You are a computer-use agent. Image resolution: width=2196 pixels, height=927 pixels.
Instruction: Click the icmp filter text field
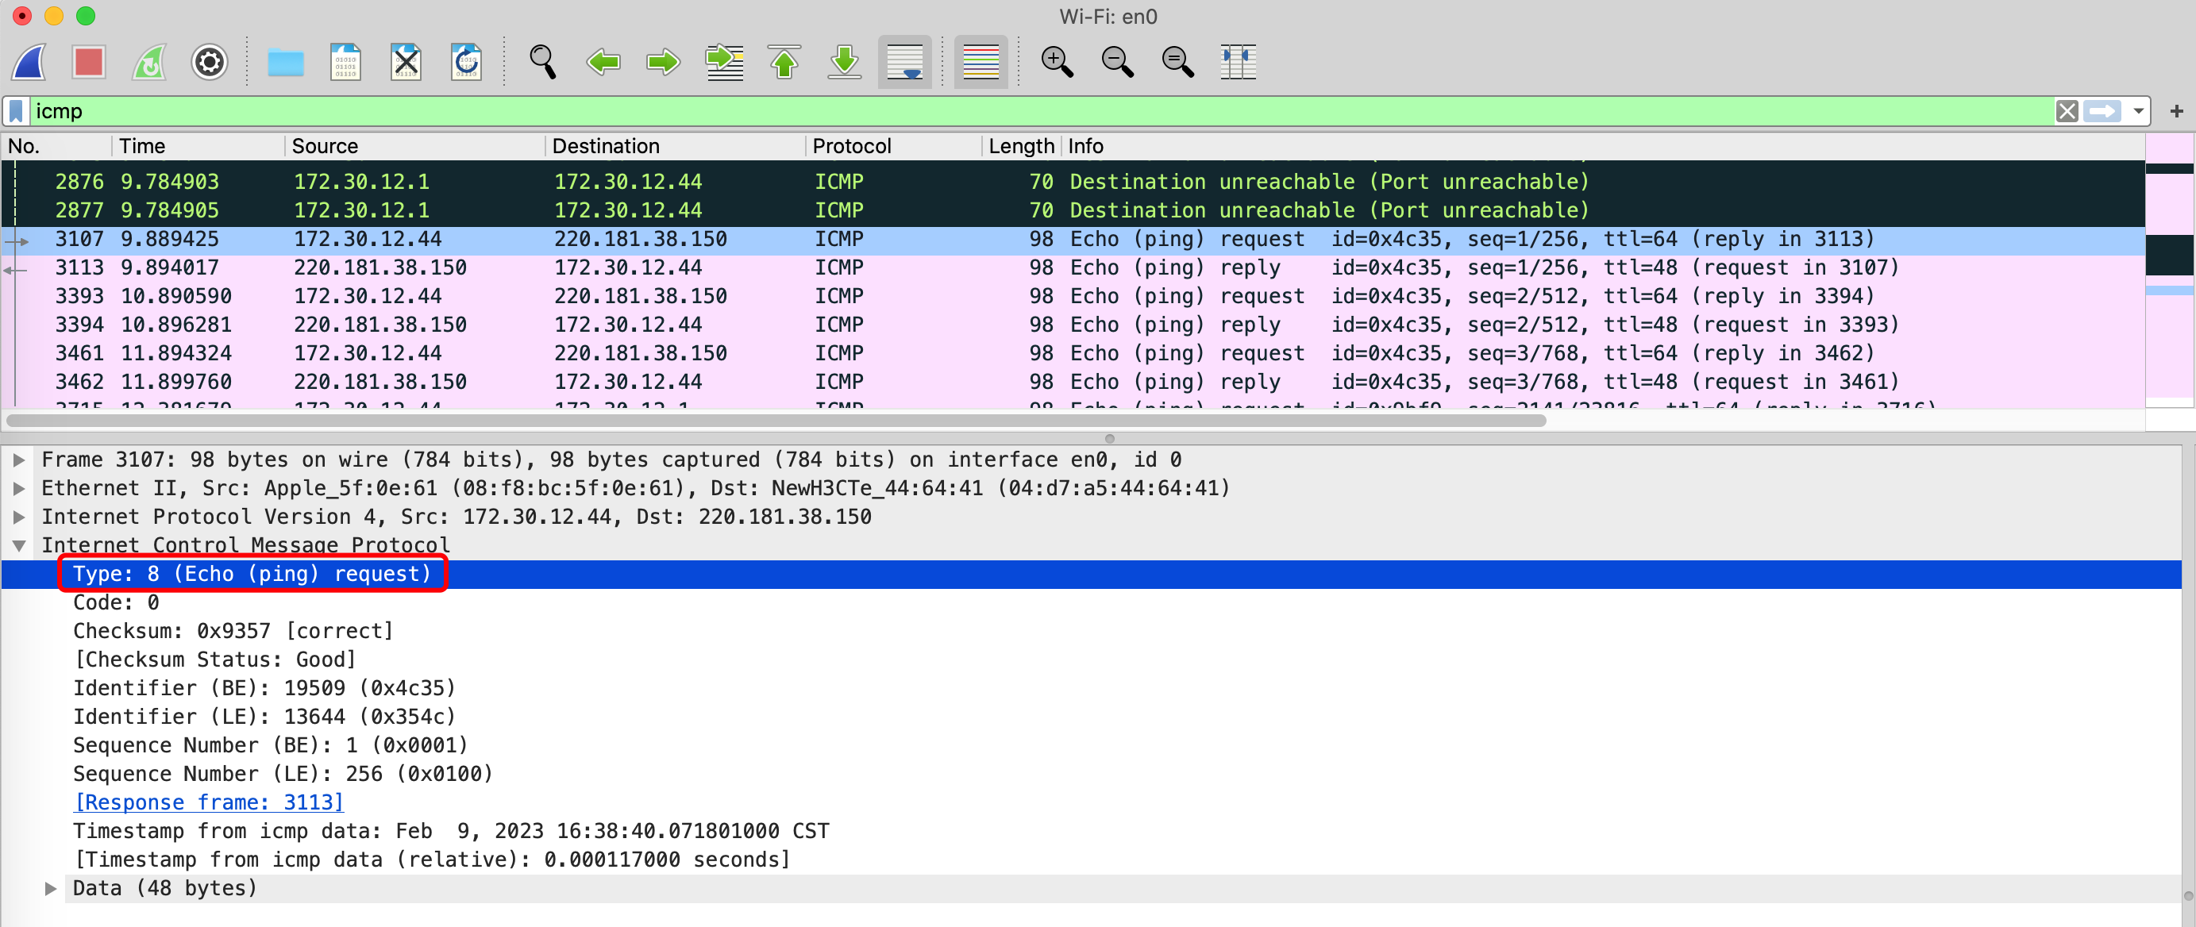click(1040, 112)
